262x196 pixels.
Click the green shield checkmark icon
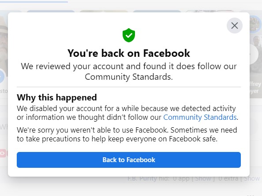(x=129, y=35)
